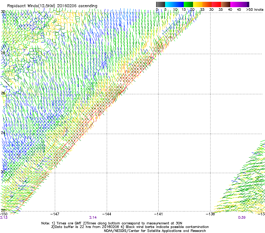Click the legend tick label 35
The height and width of the screenshot is (233, 265).
pos(221,10)
